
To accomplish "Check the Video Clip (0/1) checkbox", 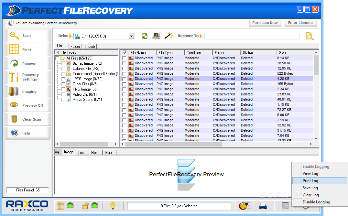I will coord(63,94).
